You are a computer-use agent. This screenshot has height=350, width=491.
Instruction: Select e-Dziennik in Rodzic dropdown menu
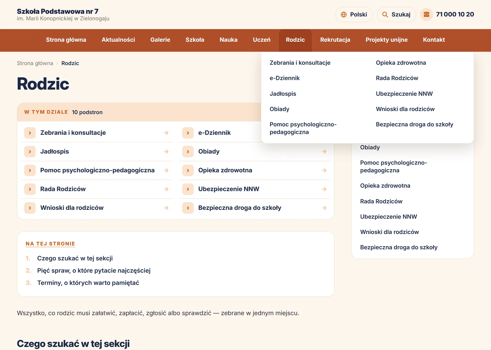coord(285,78)
